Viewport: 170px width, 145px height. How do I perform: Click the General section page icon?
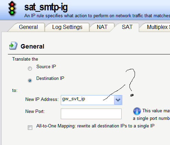[x=13, y=46]
